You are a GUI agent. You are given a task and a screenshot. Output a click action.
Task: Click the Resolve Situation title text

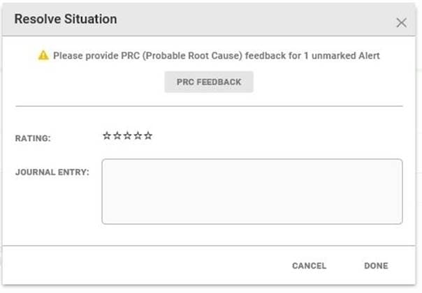coord(66,20)
